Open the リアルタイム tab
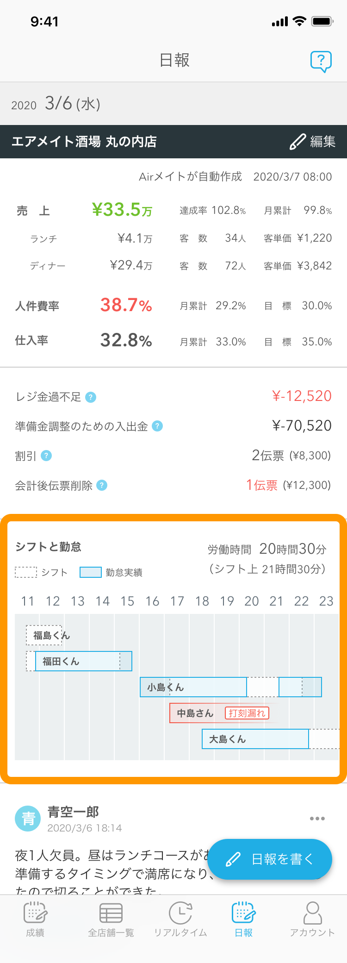The width and height of the screenshot is (347, 963). tap(180, 920)
